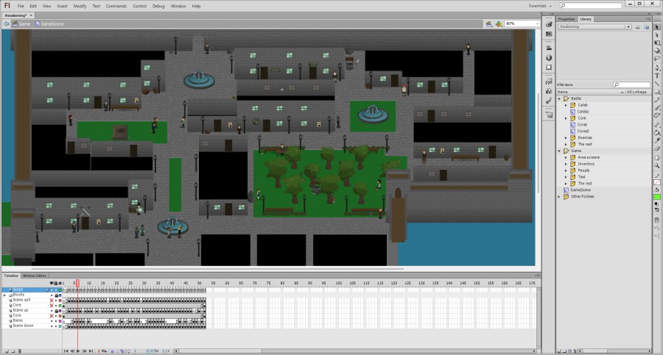Toggle lock on the Blocks layer
Viewport: 663px width, 355px height.
pyautogui.click(x=57, y=295)
